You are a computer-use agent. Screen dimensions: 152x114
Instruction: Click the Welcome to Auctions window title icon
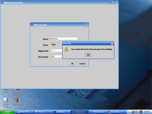tap(2, 3)
